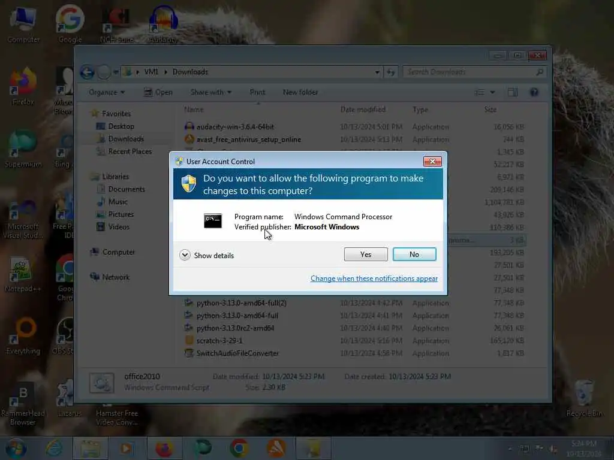This screenshot has height=460, width=614.
Task: Click New folder in Explorer toolbar
Action: coord(300,92)
